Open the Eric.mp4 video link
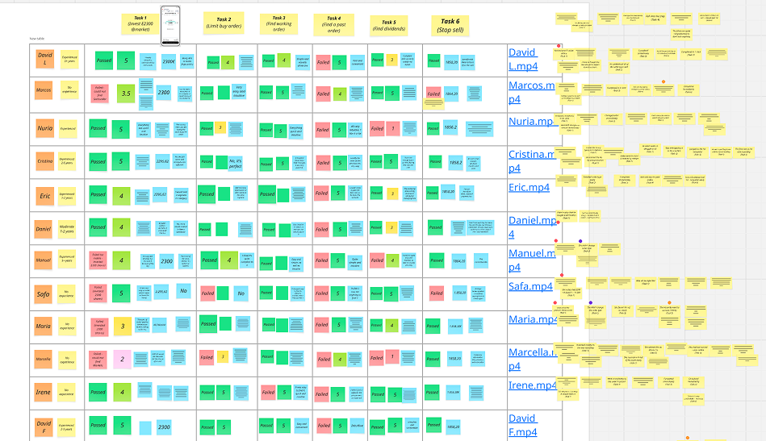Image resolution: width=766 pixels, height=441 pixels. point(529,187)
